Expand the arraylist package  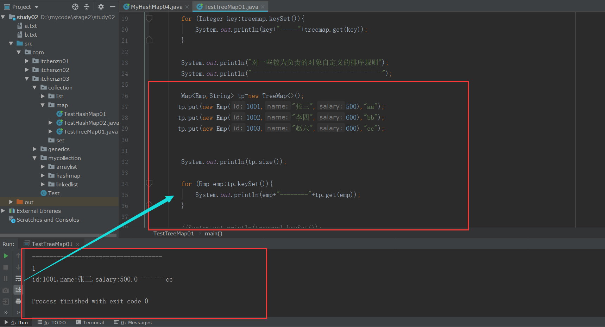43,167
